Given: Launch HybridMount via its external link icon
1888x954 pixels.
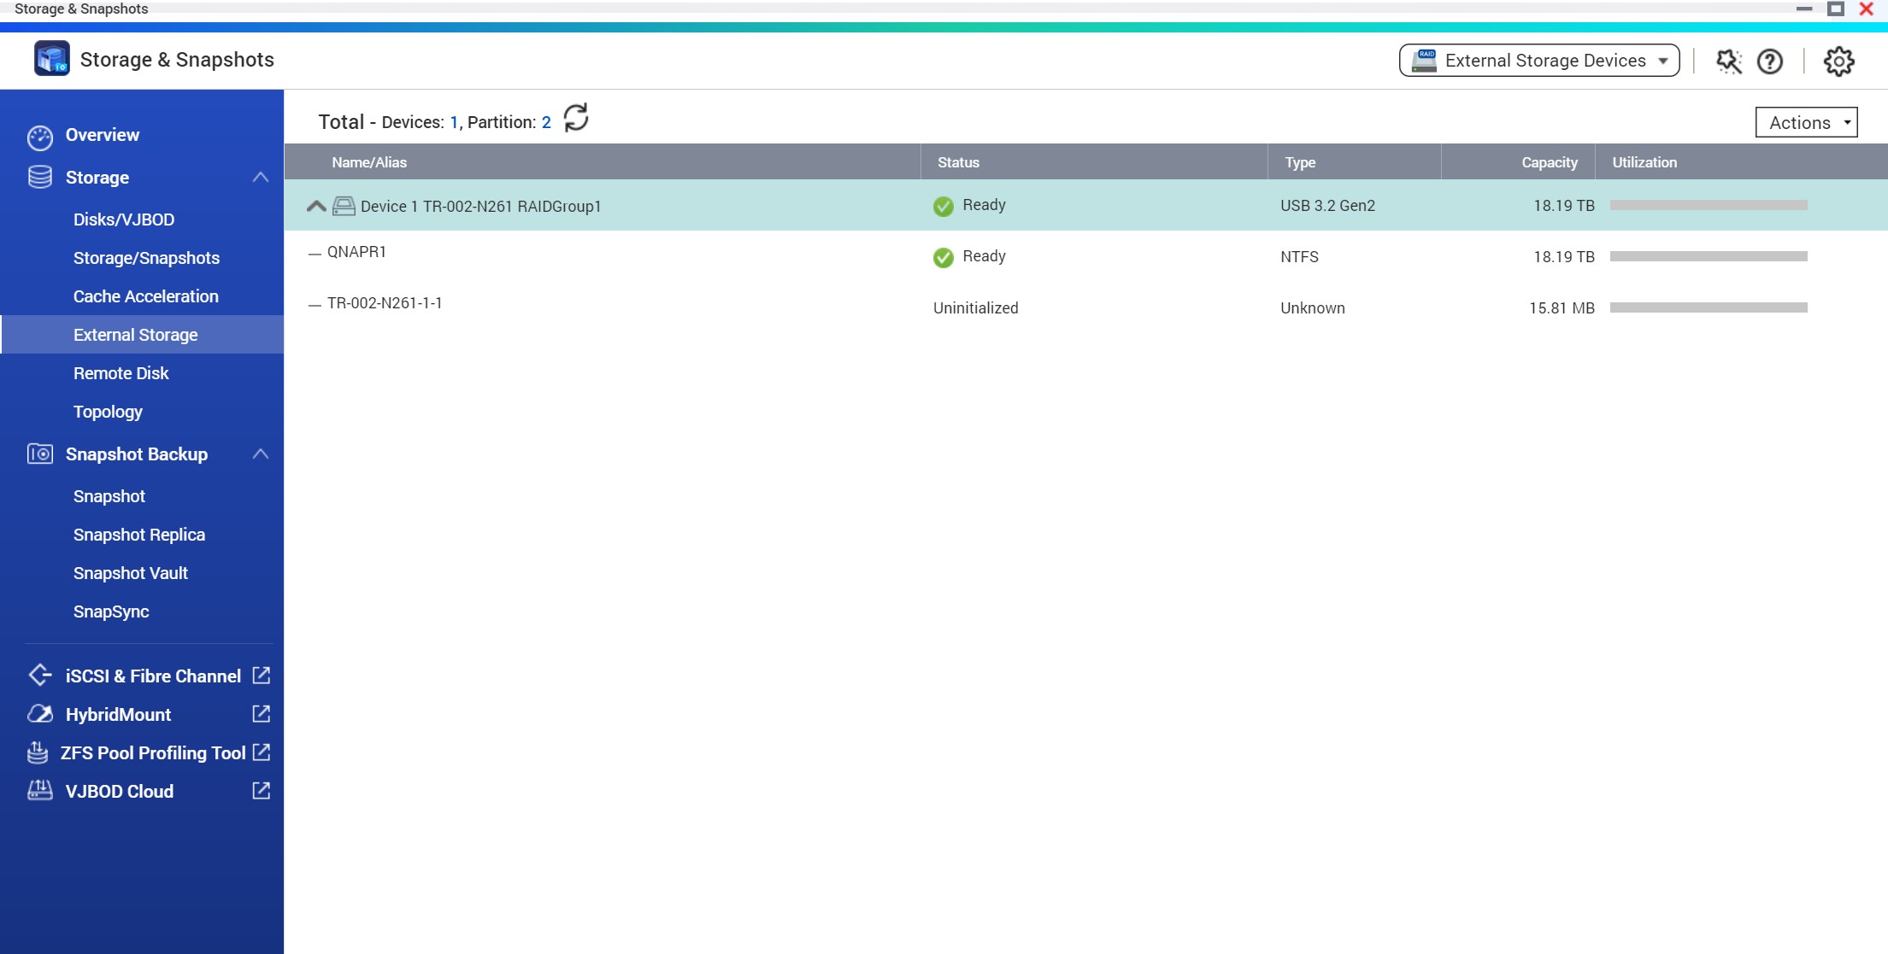Looking at the screenshot, I should tap(262, 714).
